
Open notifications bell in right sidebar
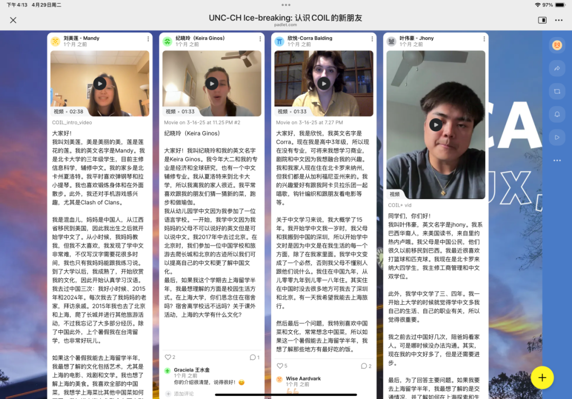click(x=557, y=114)
